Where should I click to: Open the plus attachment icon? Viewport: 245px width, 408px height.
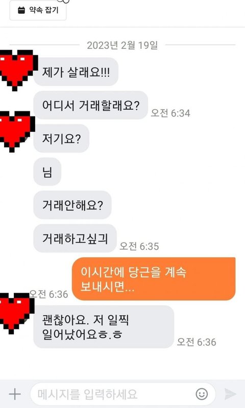click(15, 394)
